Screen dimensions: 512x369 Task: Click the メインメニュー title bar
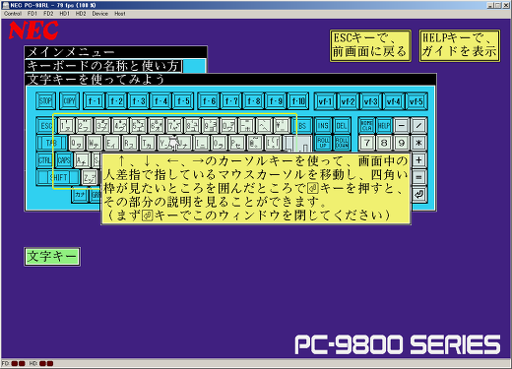click(x=115, y=52)
